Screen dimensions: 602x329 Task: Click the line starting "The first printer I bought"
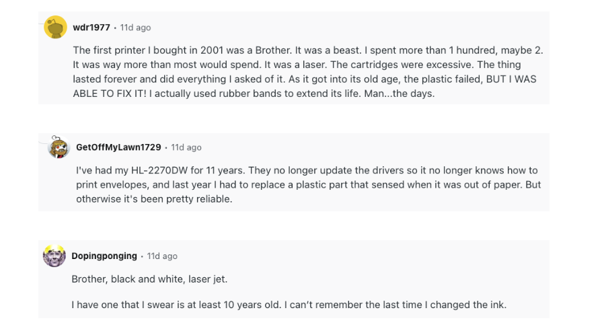[307, 50]
